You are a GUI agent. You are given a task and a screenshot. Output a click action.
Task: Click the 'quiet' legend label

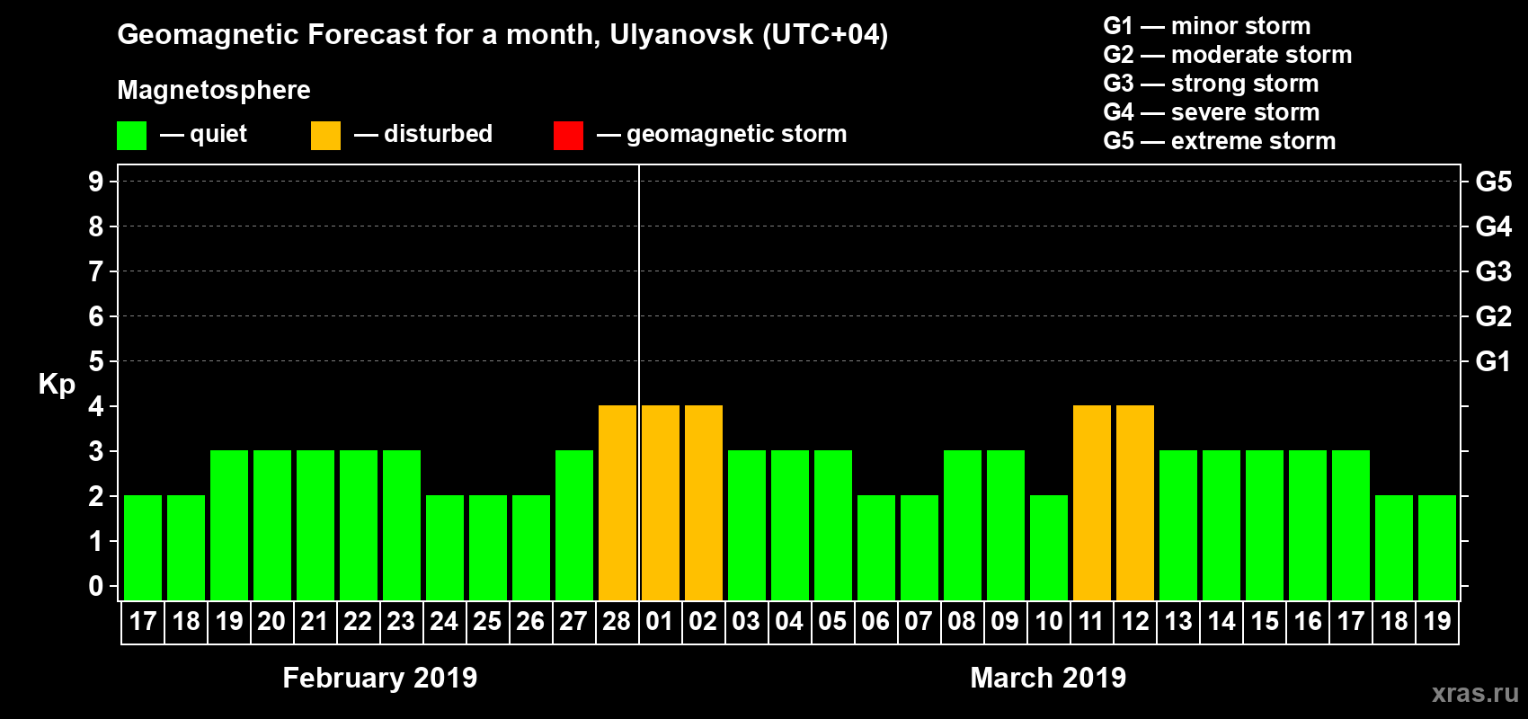point(218,134)
